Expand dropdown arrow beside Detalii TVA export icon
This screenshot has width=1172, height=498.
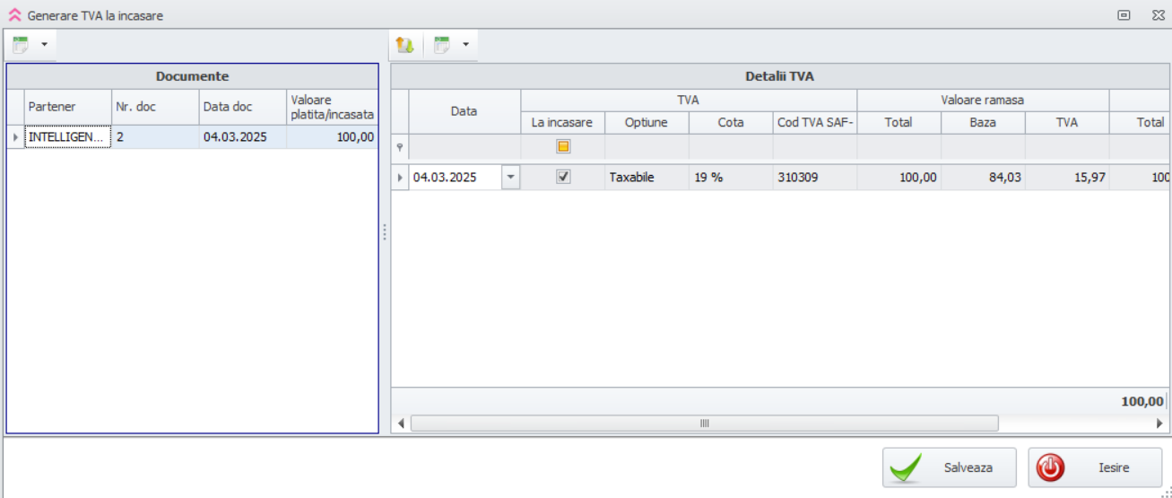[465, 45]
